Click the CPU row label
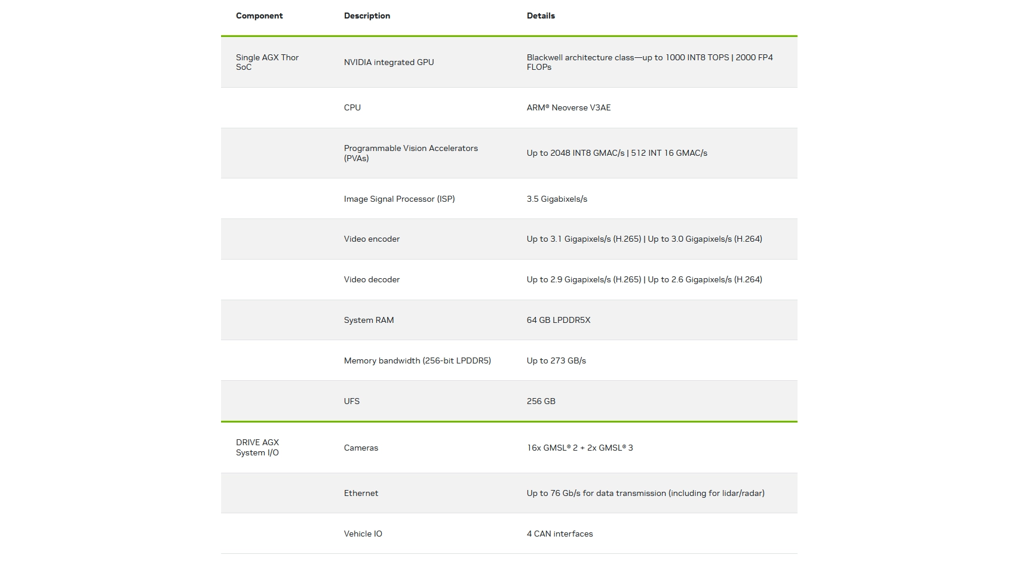 click(352, 108)
